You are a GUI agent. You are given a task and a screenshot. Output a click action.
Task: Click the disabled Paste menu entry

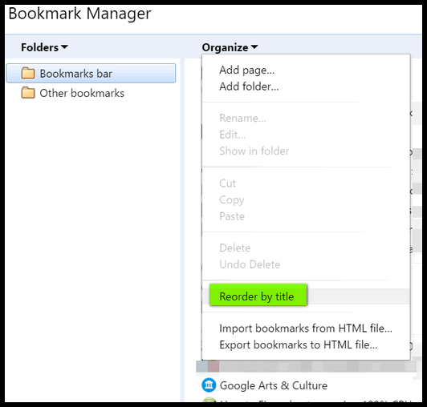click(232, 216)
